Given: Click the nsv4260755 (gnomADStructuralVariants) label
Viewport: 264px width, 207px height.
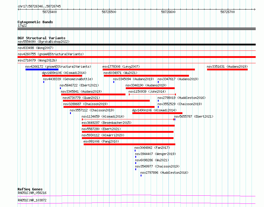Looking at the screenshot, I should 51,54.
